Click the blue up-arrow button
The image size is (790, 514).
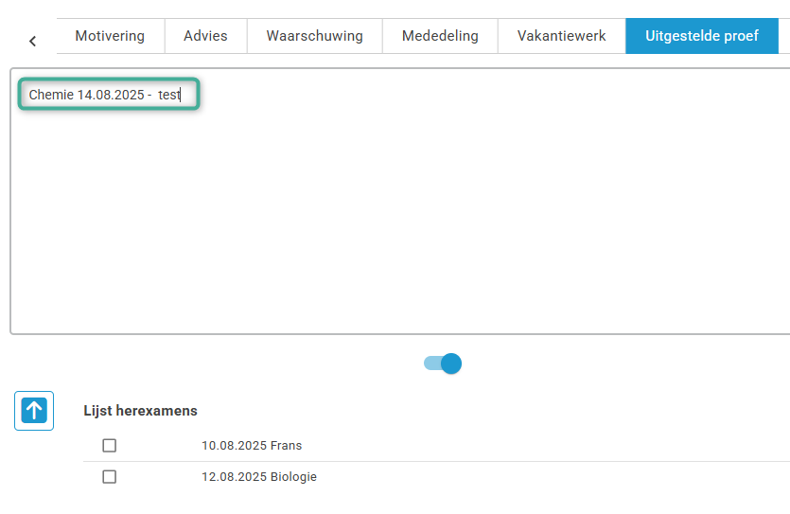(34, 411)
